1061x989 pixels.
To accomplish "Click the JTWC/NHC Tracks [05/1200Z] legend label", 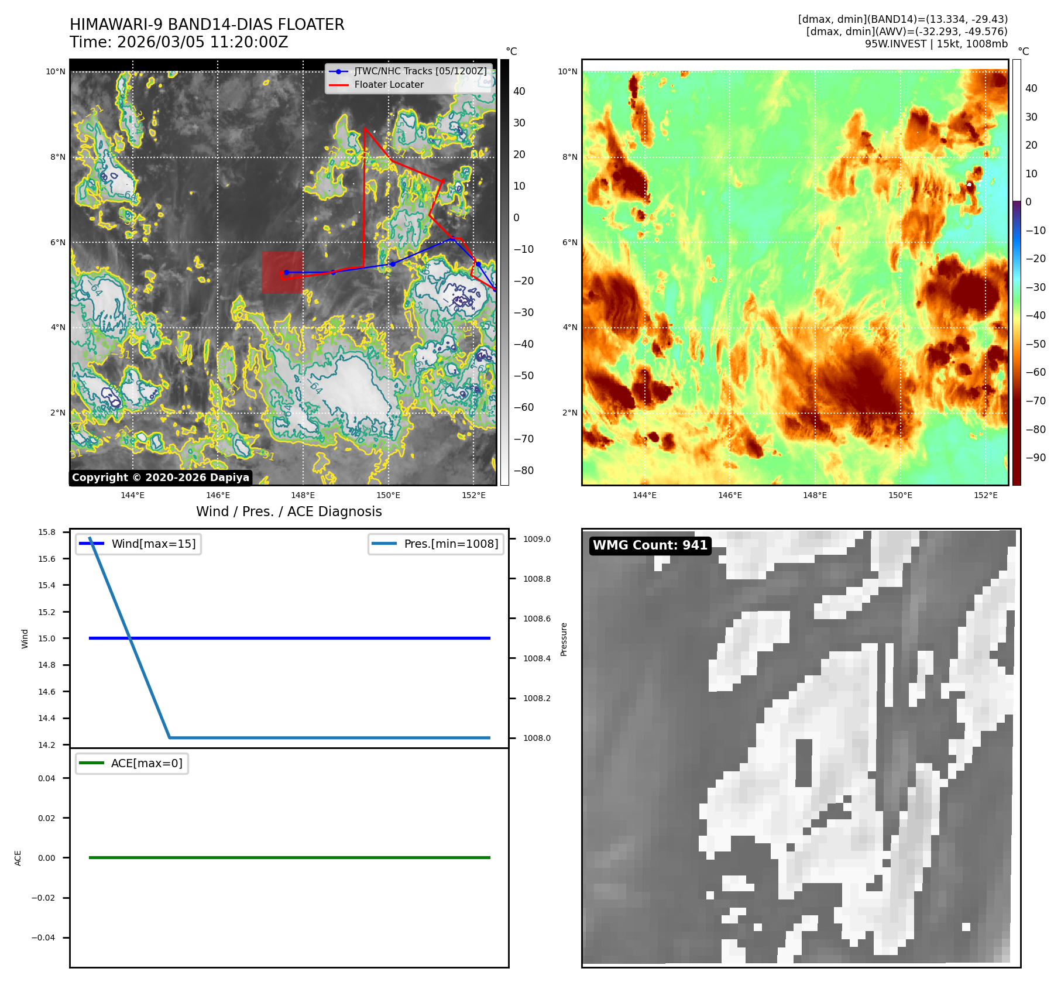I will 420,71.
